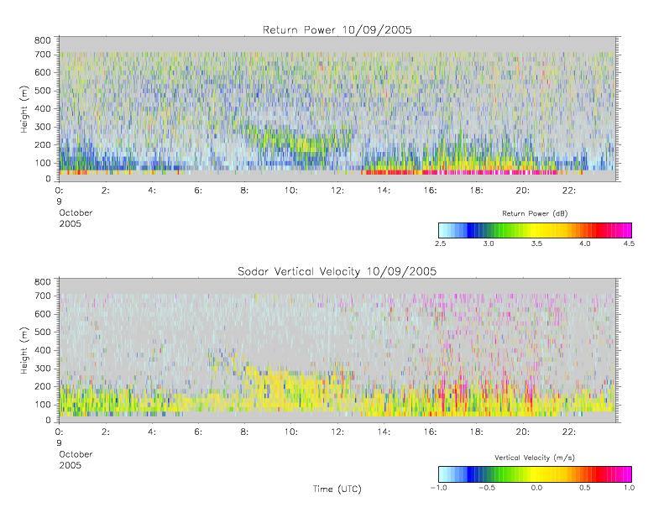Click the 100 height tick in Vertical Velocity plot

(42, 405)
